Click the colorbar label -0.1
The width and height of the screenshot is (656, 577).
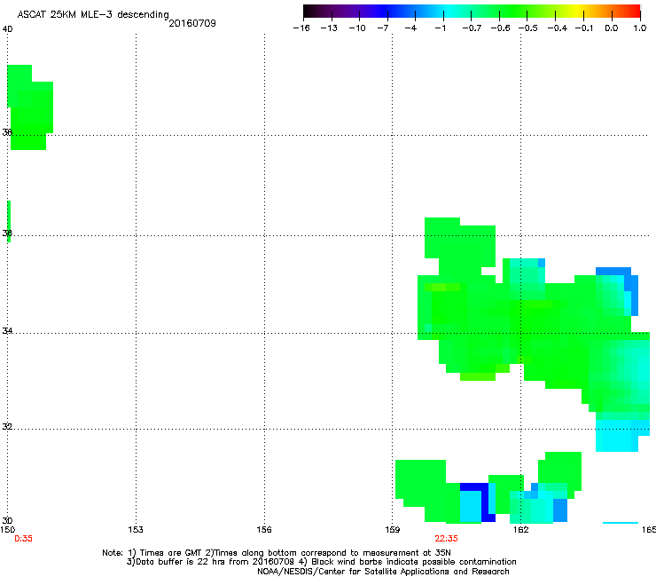point(584,28)
